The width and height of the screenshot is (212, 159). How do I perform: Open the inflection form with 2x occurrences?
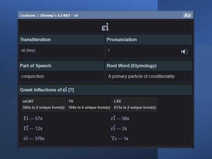pos(119,128)
